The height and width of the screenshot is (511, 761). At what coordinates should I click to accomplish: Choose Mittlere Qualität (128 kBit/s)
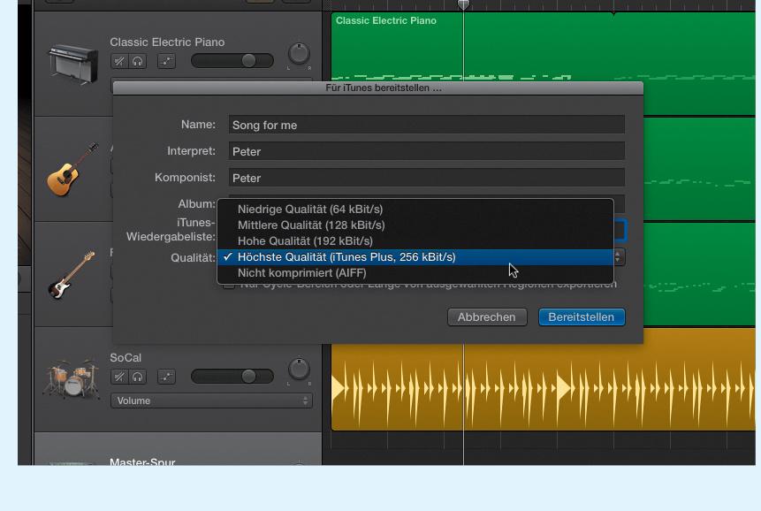pyautogui.click(x=415, y=225)
